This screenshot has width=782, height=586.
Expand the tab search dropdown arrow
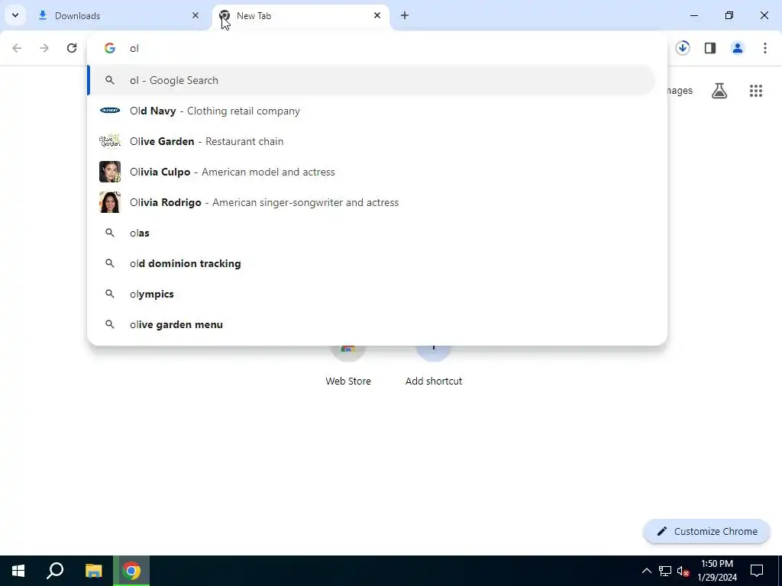point(15,15)
